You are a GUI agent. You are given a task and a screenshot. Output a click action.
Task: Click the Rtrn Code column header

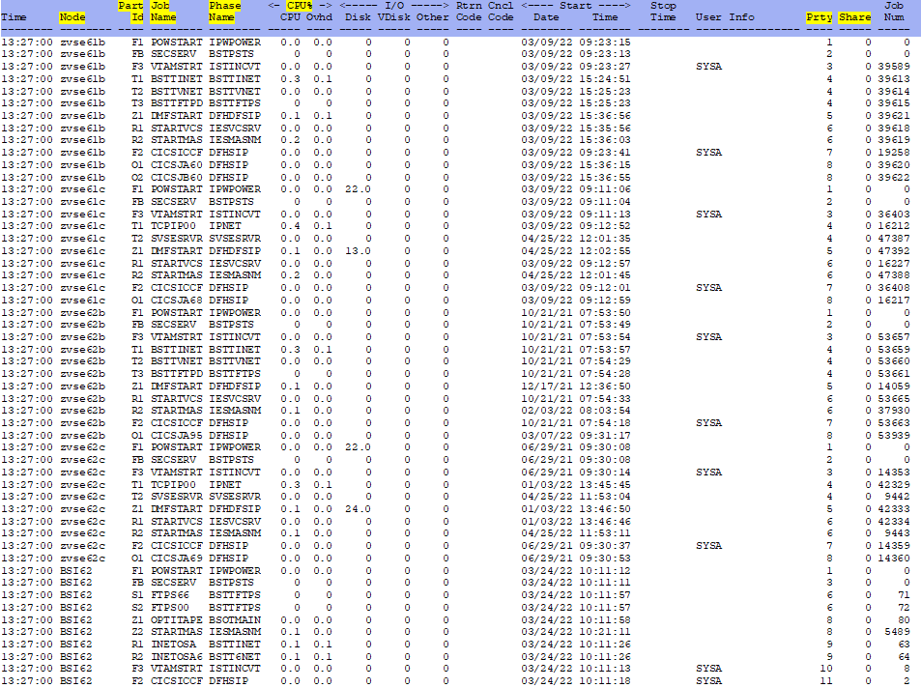[x=469, y=12]
